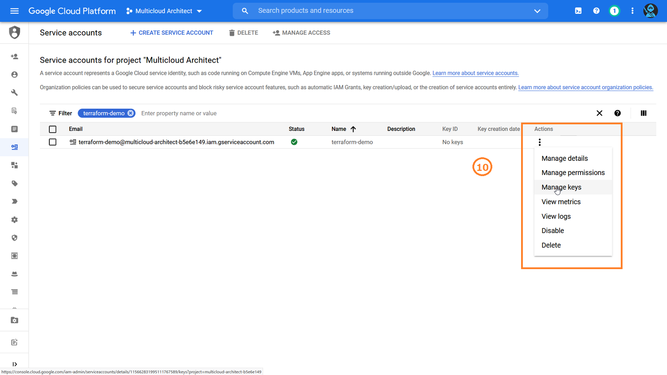Click the green enabled status checkmark
Viewport: 667px width, 375px height.
tap(294, 142)
